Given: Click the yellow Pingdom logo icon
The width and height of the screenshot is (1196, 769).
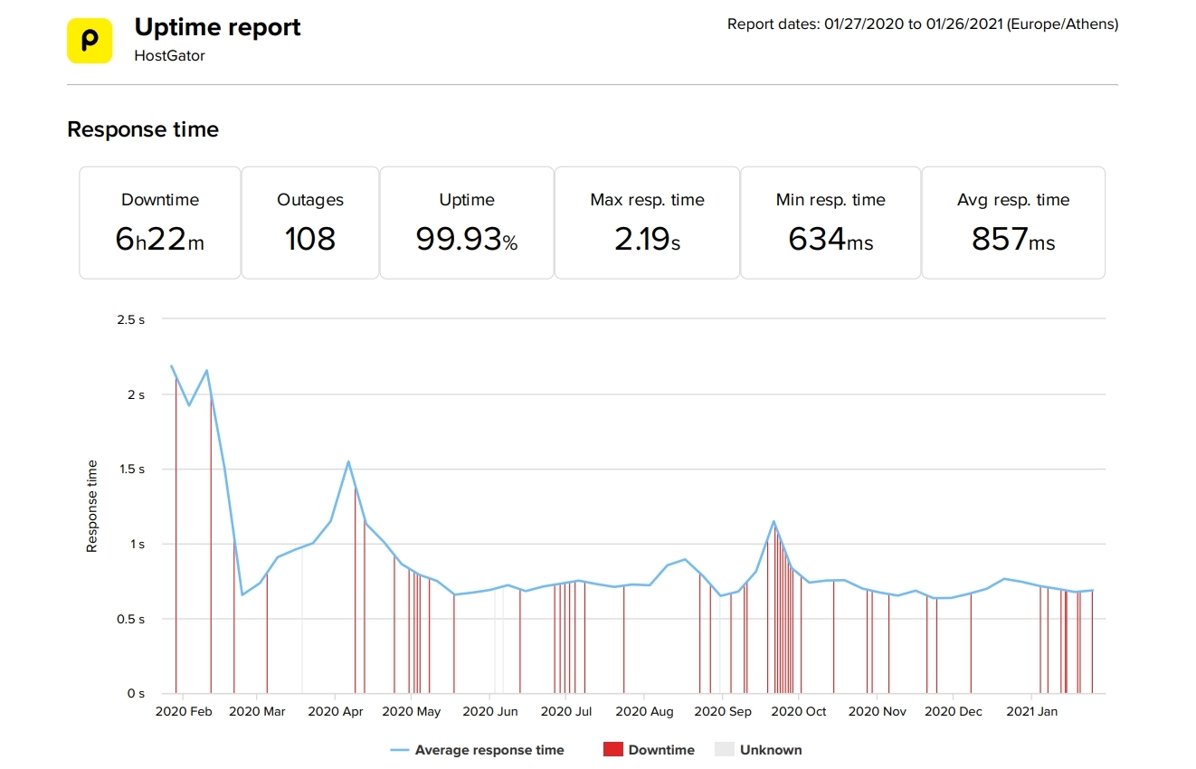Looking at the screenshot, I should (x=90, y=41).
